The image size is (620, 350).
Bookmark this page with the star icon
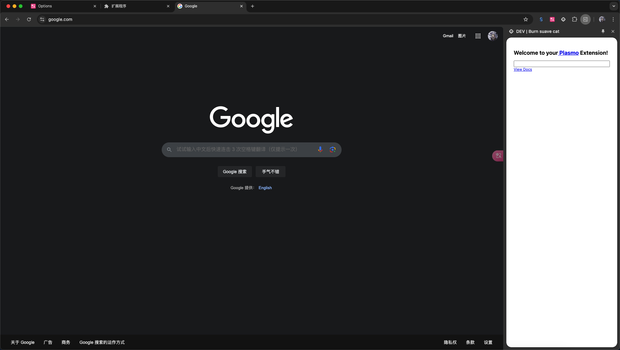click(x=526, y=19)
